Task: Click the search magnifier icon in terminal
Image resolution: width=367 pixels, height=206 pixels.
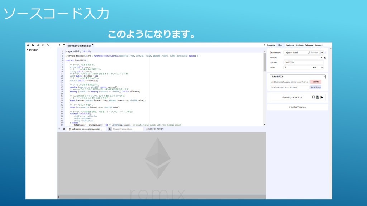Action: point(110,129)
